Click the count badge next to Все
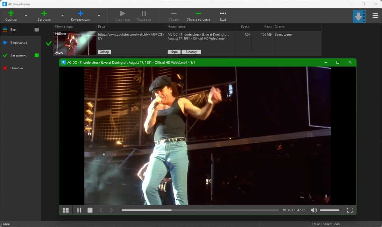The height and width of the screenshot is (227, 382). click(37, 30)
